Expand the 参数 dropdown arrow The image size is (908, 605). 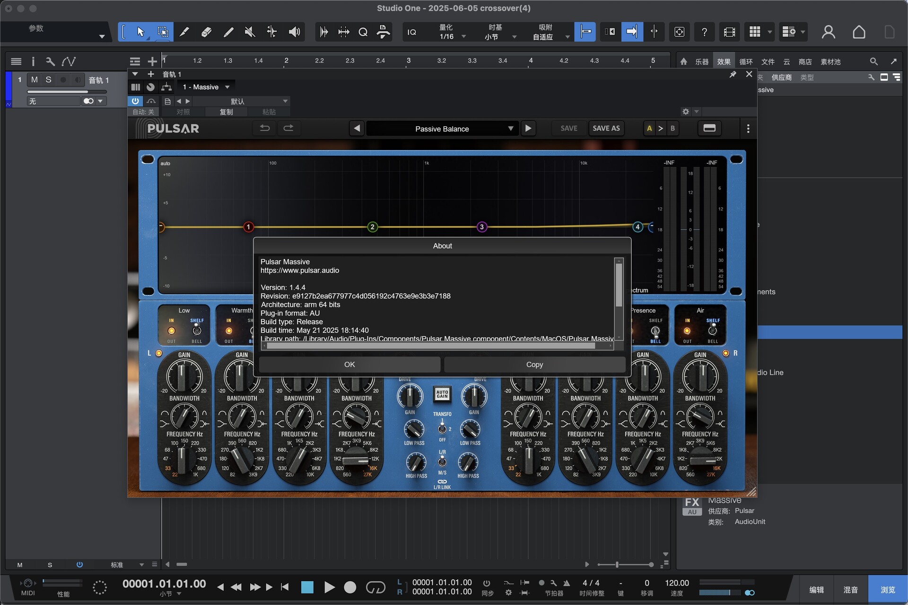click(102, 36)
